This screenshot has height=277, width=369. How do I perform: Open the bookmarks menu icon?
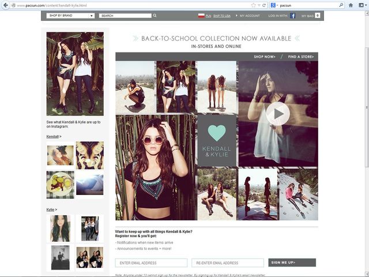[362, 5]
